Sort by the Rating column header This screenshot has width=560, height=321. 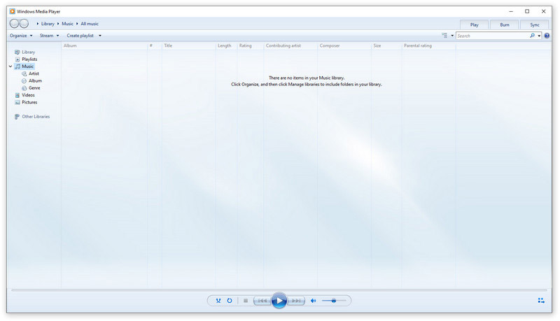(x=250, y=45)
